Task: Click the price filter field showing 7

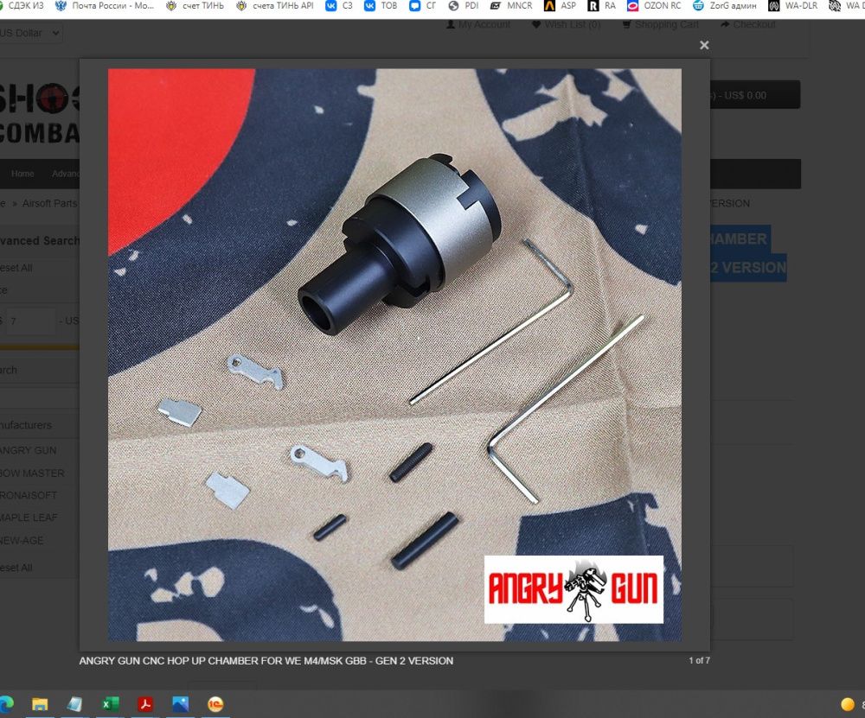Action: pos(31,321)
